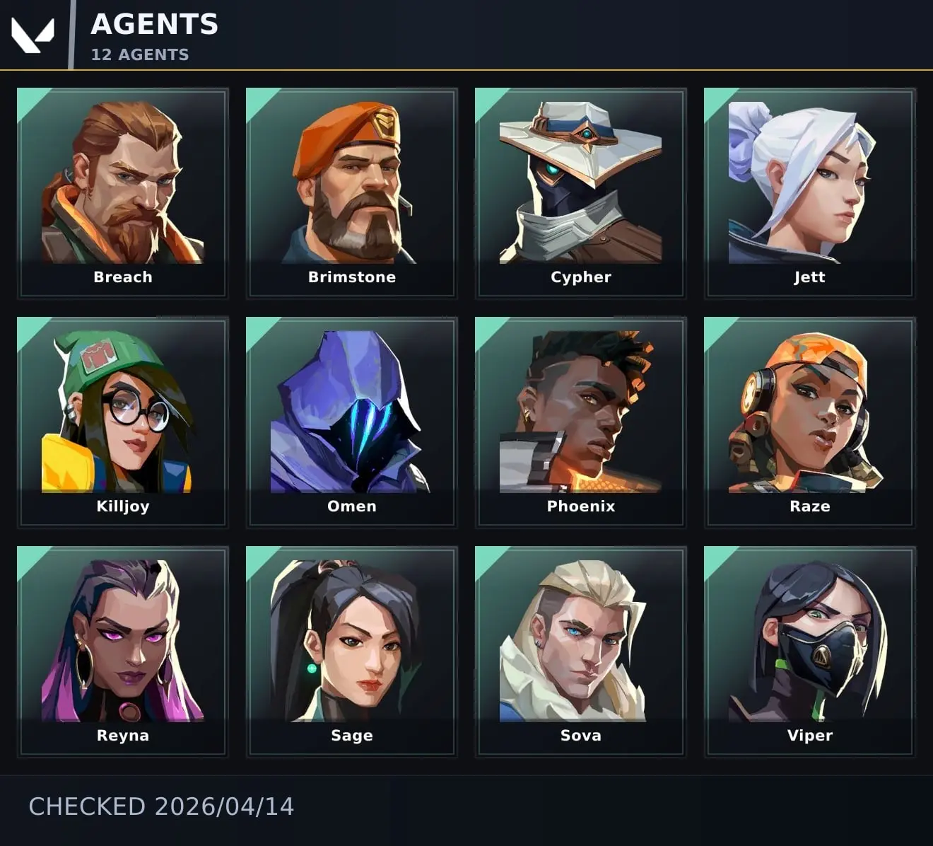Pick the Cypher agent portrait
Screen dimensions: 933x846
tap(580, 193)
